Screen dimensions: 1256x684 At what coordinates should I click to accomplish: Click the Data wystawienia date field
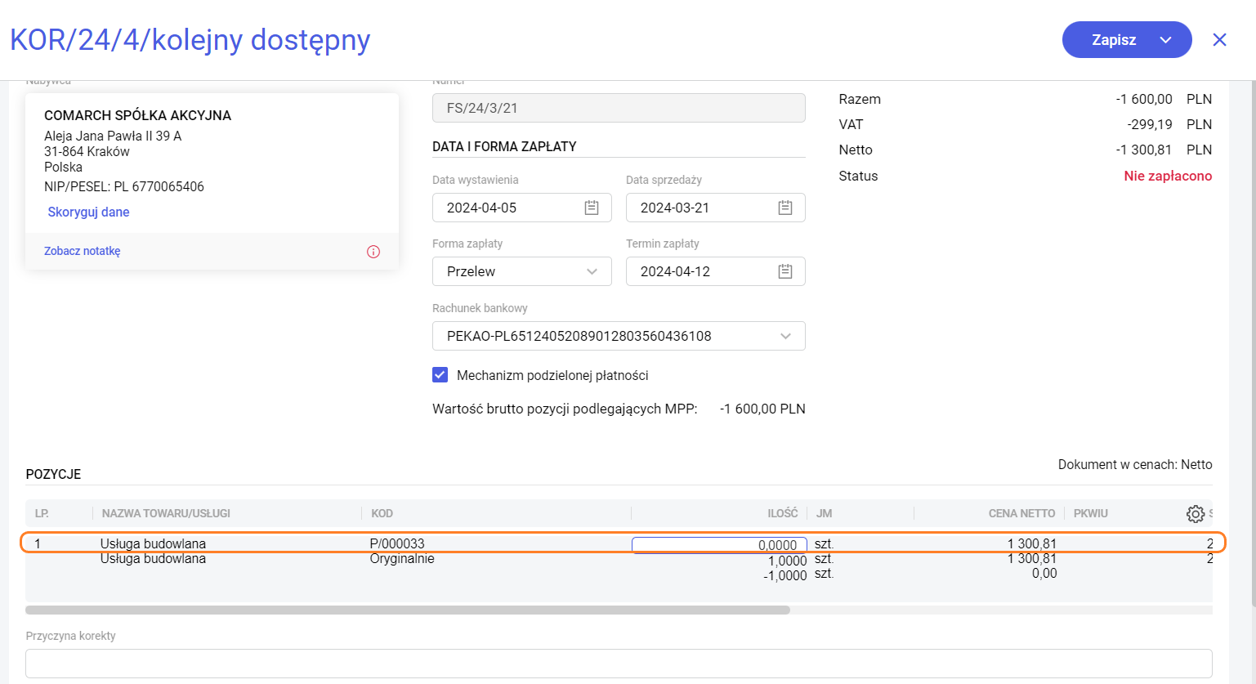click(507, 208)
